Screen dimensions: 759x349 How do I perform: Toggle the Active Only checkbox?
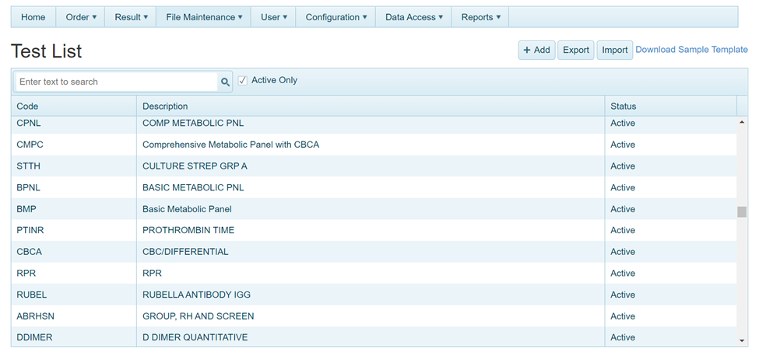click(x=243, y=81)
